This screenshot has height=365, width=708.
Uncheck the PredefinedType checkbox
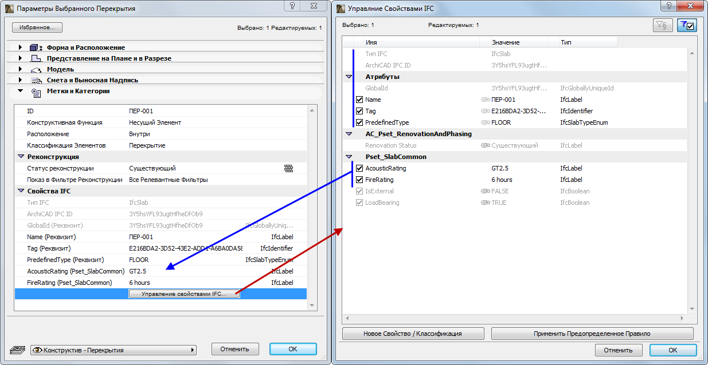click(359, 122)
